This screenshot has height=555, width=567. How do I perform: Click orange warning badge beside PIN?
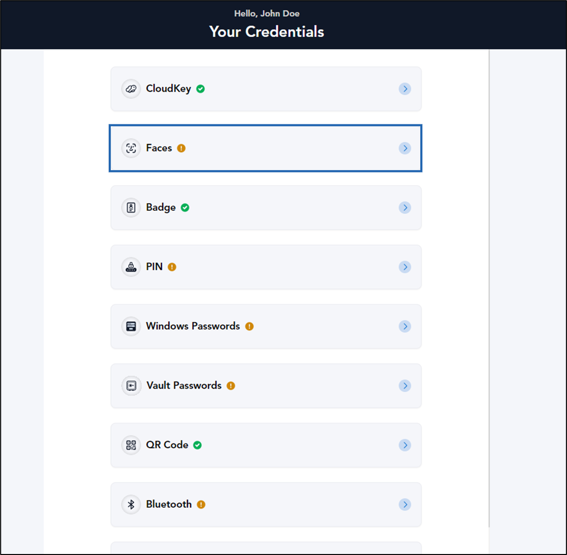coord(172,267)
